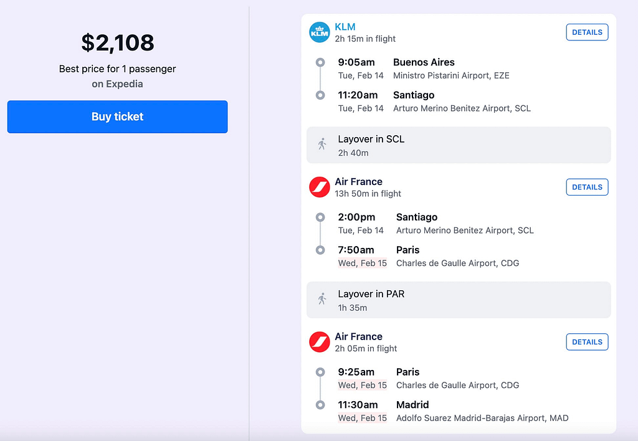The image size is (638, 441).
Task: Click the 9:05am departure time
Action: point(356,62)
